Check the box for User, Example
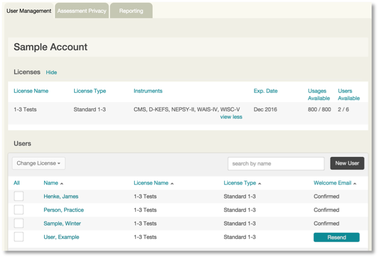 click(x=19, y=237)
